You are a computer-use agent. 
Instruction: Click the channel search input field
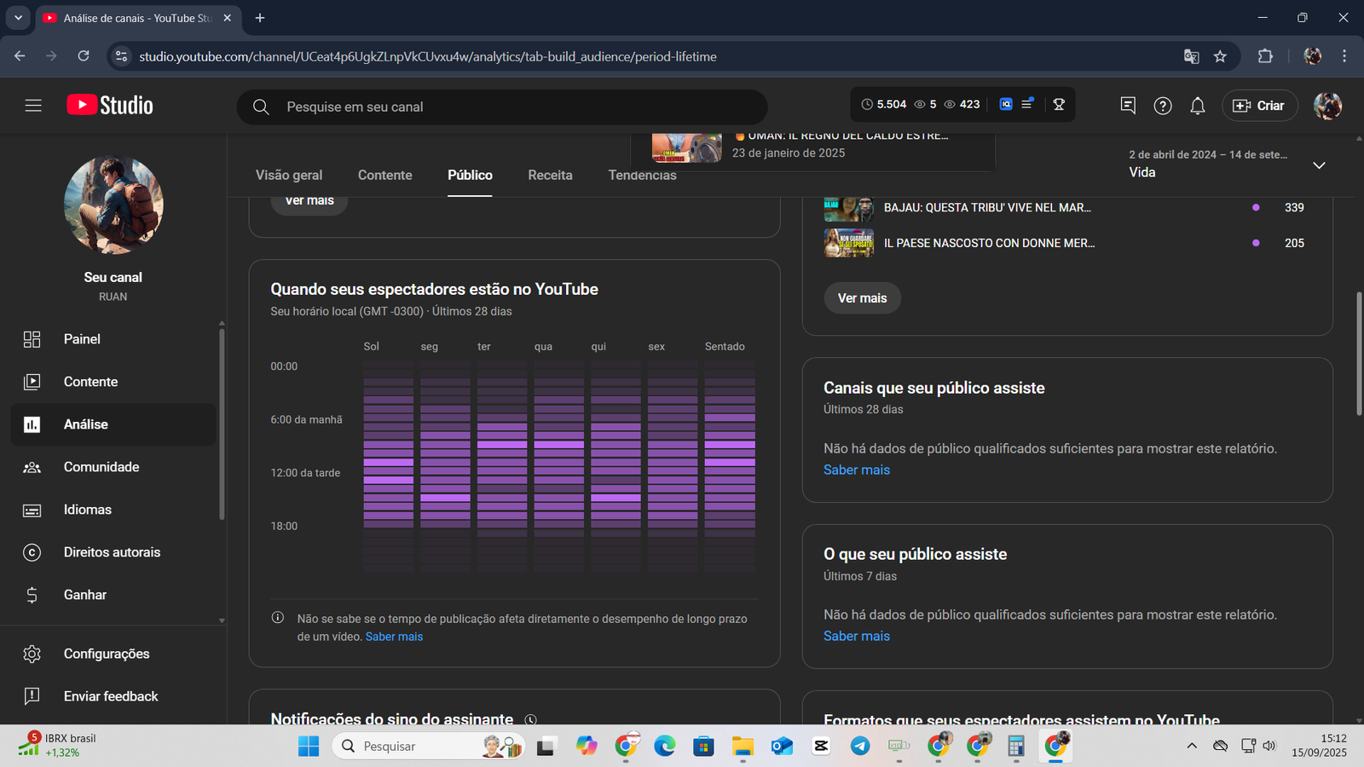click(x=511, y=107)
